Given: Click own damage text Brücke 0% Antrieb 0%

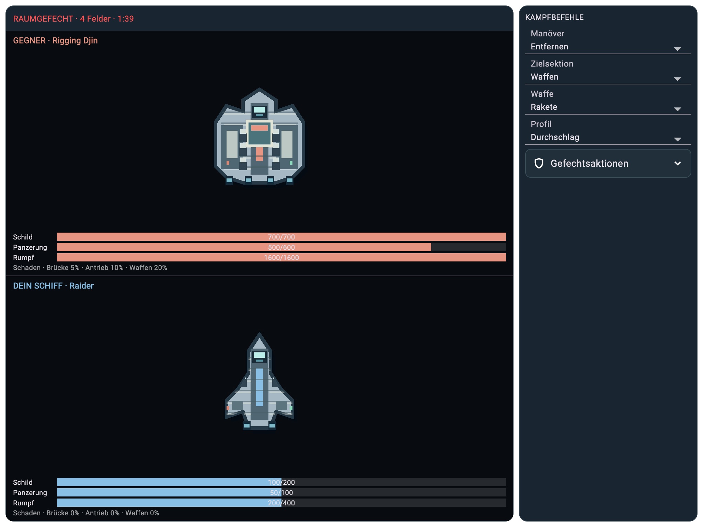Looking at the screenshot, I should coord(83,513).
